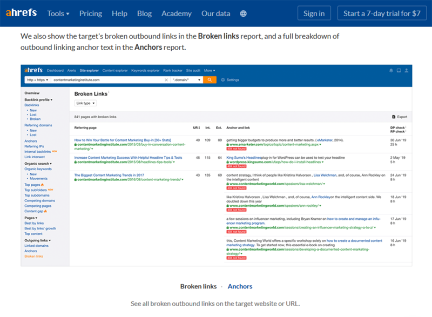Image resolution: width=432 pixels, height=317 pixels.
Task: Open 'The Biggest Content Marketing Trends in 2017'
Action: click(109, 175)
